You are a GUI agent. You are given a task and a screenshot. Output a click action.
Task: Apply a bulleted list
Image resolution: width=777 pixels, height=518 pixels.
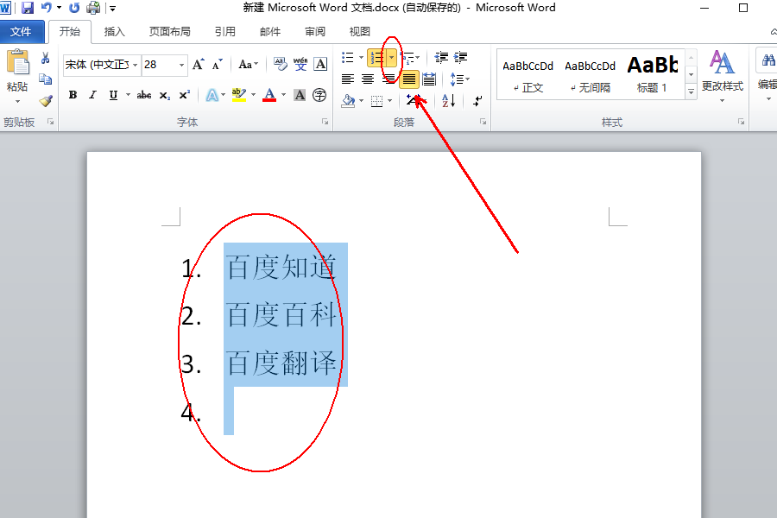(348, 58)
